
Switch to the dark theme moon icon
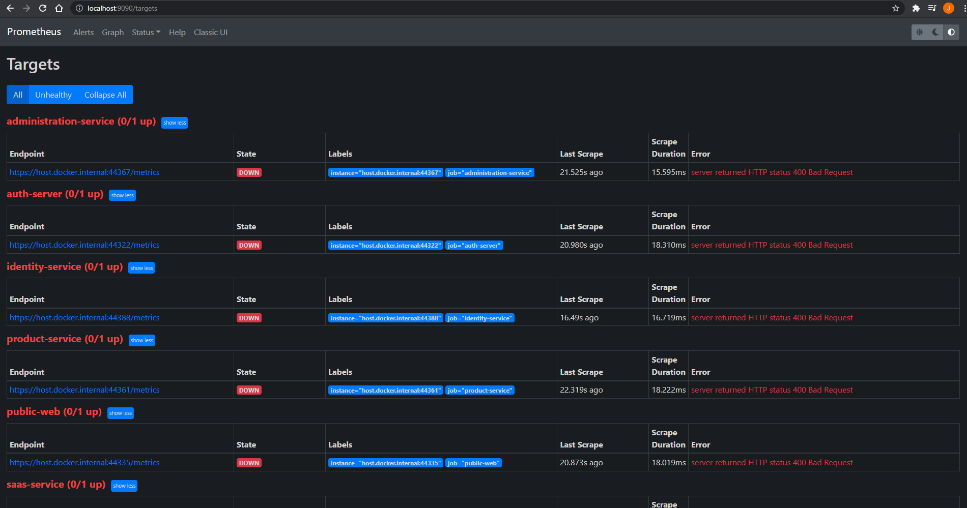tap(935, 32)
